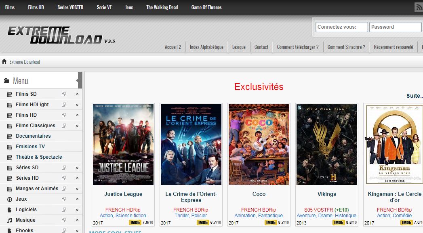
Task: Expand the Films HDLight submenu arrow
Action: (x=77, y=105)
